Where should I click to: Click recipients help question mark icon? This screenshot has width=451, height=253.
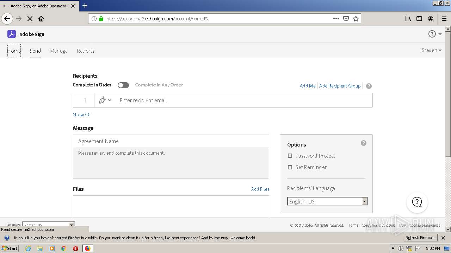tap(369, 86)
